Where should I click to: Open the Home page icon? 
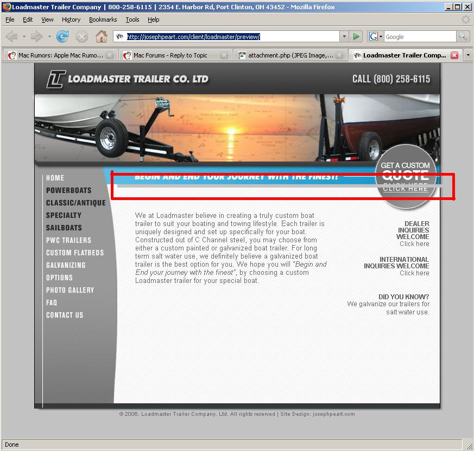pos(102,36)
